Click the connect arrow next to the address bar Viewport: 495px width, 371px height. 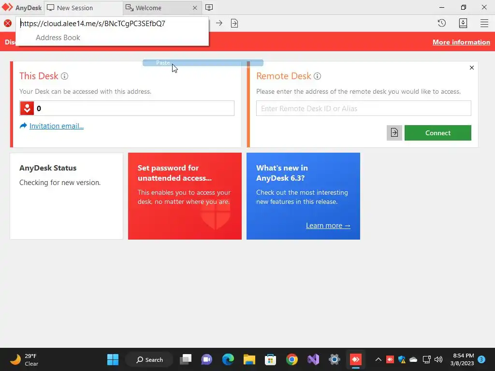(219, 23)
